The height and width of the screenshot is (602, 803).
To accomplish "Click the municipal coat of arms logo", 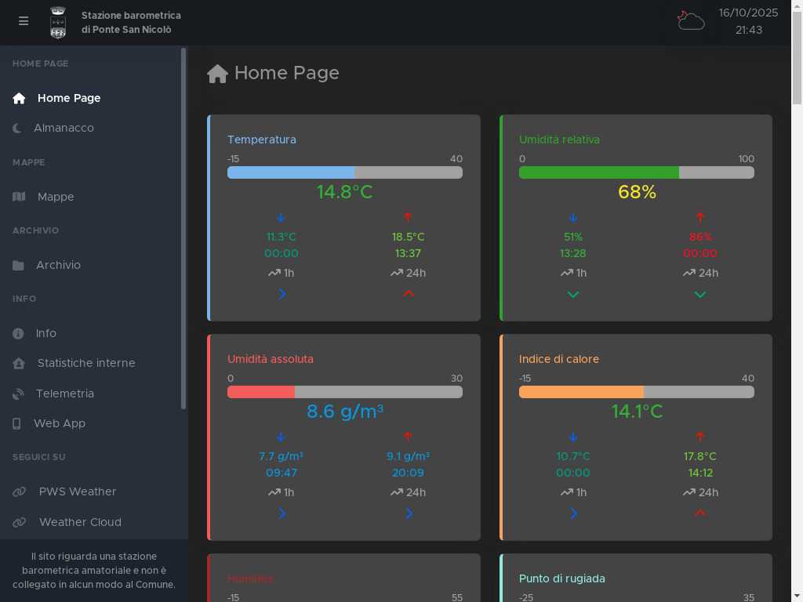I will pos(58,23).
